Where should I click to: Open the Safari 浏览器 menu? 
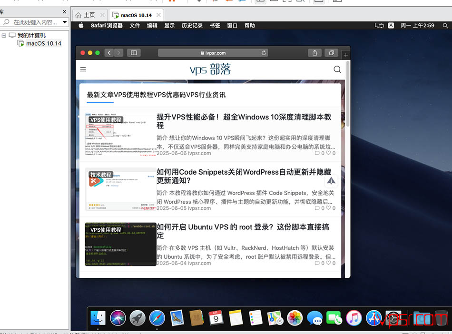tap(107, 26)
